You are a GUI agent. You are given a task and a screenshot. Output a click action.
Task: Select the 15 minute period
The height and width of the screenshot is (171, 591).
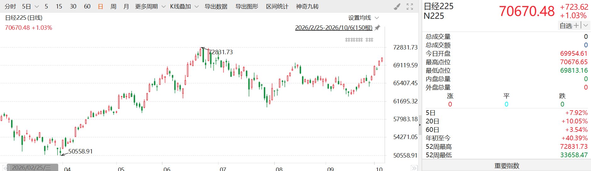59,7
